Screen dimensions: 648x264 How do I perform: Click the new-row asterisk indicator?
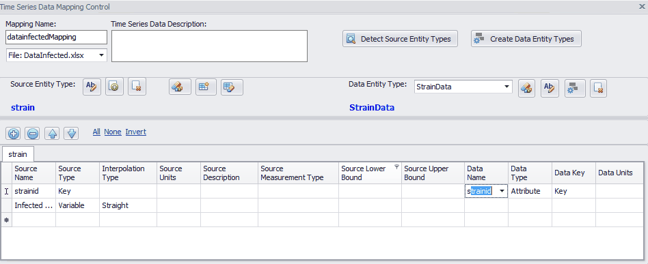(7, 220)
